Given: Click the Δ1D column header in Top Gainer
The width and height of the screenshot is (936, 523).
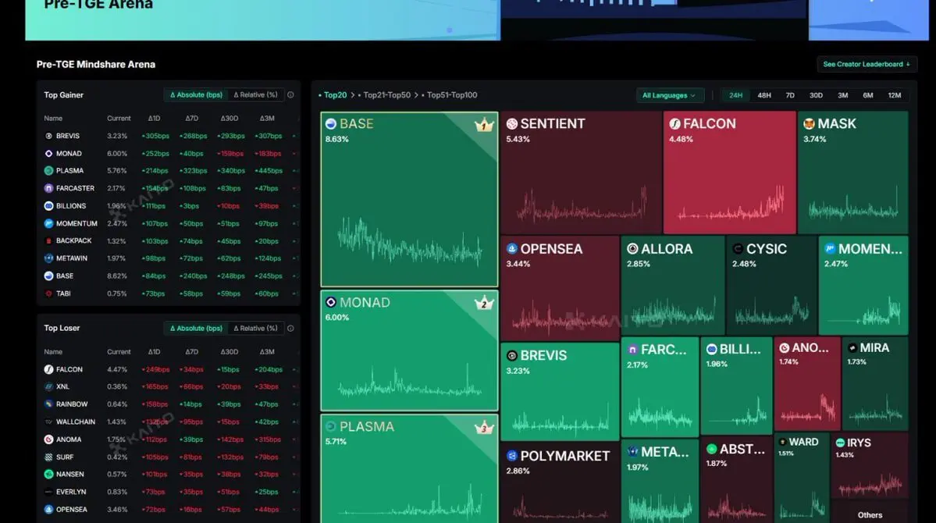Looking at the screenshot, I should [154, 118].
